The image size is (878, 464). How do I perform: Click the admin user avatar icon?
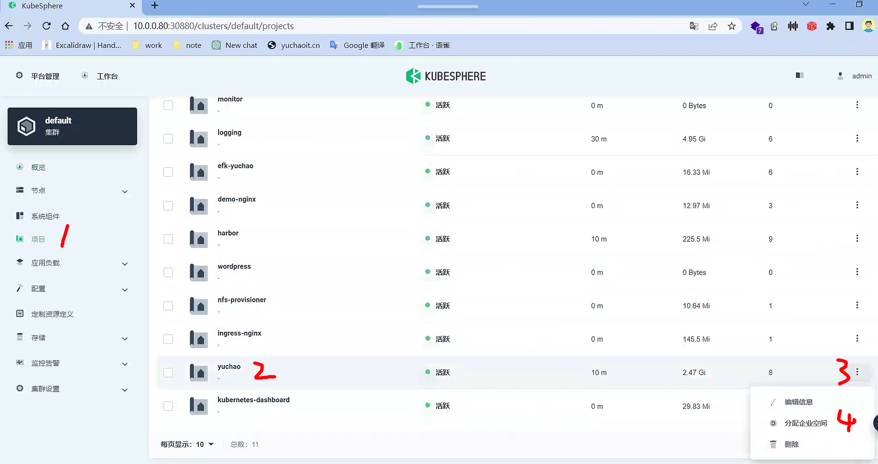coord(840,76)
